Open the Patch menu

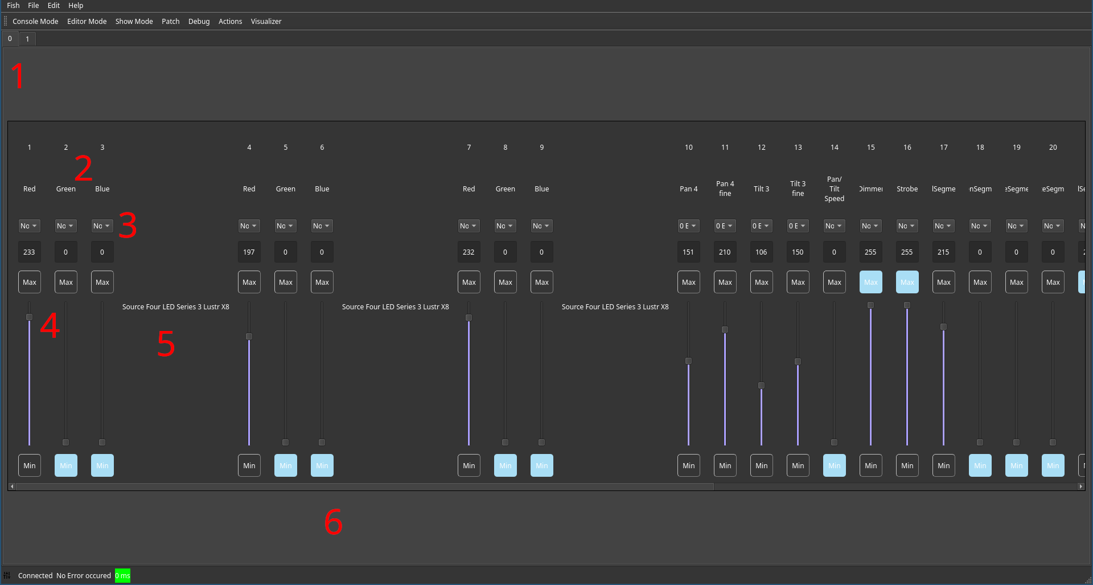170,21
